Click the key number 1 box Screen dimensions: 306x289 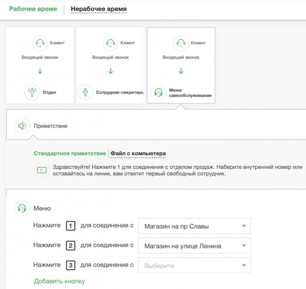71,226
